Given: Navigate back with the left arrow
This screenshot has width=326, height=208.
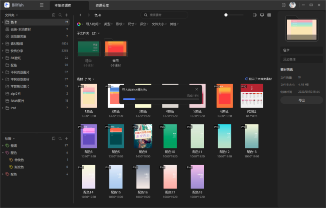Looking at the screenshot, I should (81, 15).
